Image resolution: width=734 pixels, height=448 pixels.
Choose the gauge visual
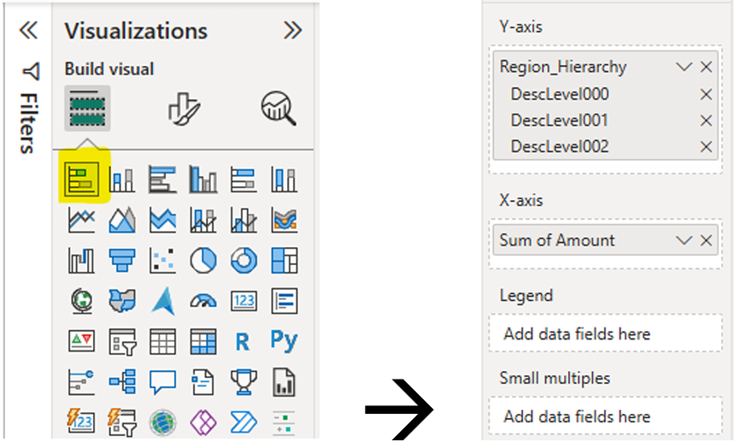click(203, 301)
